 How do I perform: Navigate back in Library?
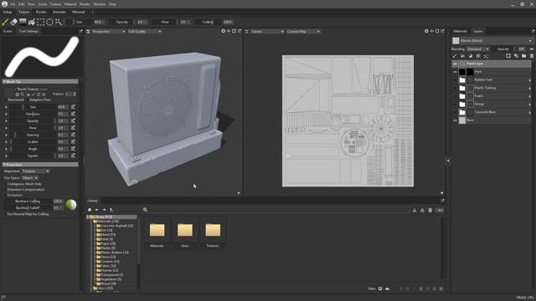click(97, 210)
